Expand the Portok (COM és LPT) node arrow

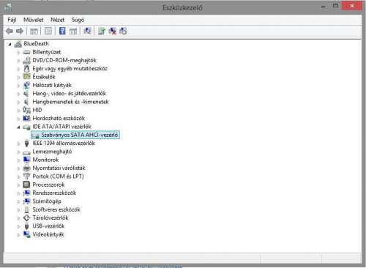pyautogui.click(x=18, y=177)
